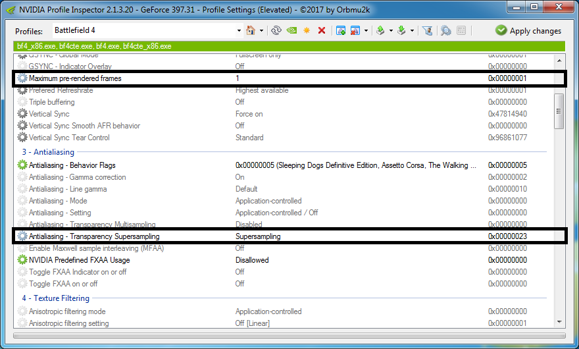Click the Off [Linear] anisotropic filtering value
The height and width of the screenshot is (349, 579).
click(253, 323)
